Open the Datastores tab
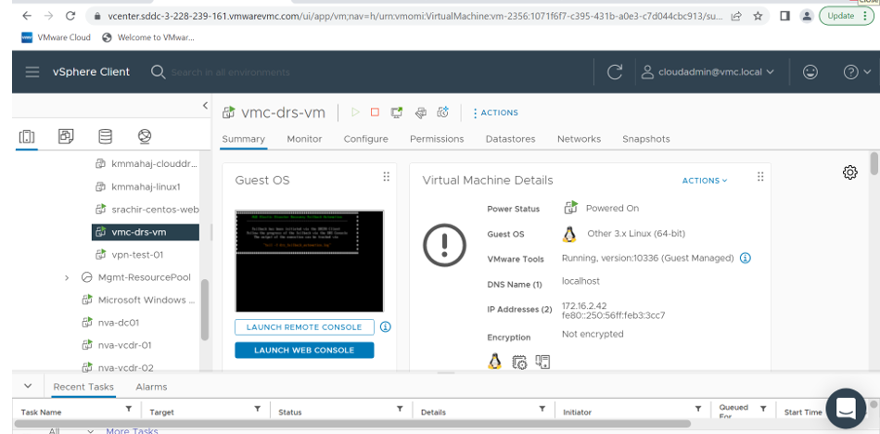 (x=510, y=139)
